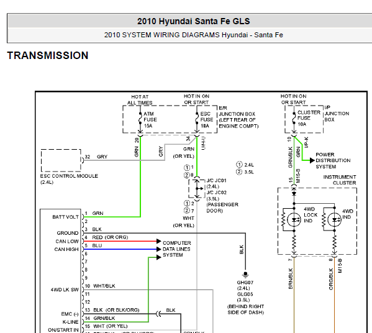The width and height of the screenshot is (372, 333).
Task: Click the ESC fuse symbol
Action: (197, 119)
